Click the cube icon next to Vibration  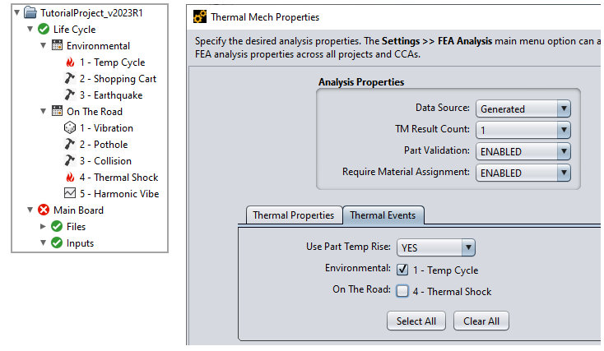click(x=70, y=128)
